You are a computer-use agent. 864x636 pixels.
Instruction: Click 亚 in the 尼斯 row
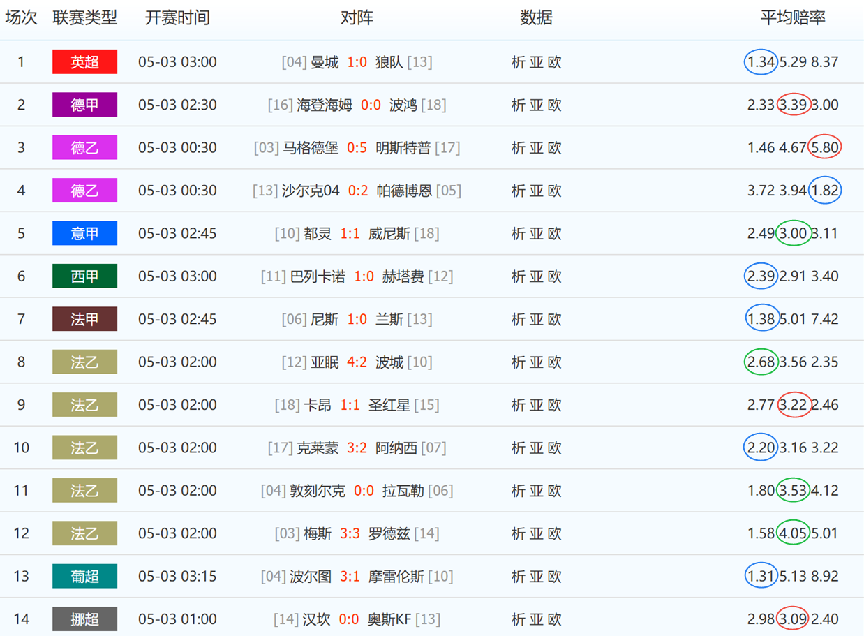click(536, 319)
